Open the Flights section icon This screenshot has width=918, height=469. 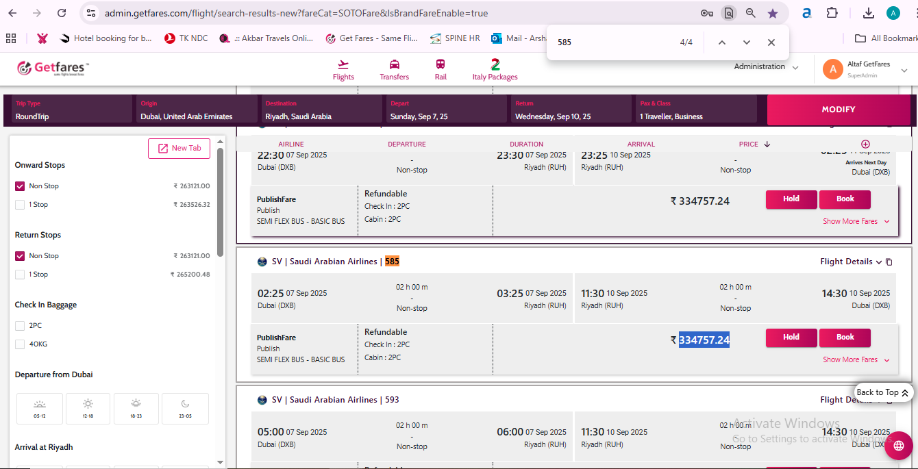[x=343, y=65]
